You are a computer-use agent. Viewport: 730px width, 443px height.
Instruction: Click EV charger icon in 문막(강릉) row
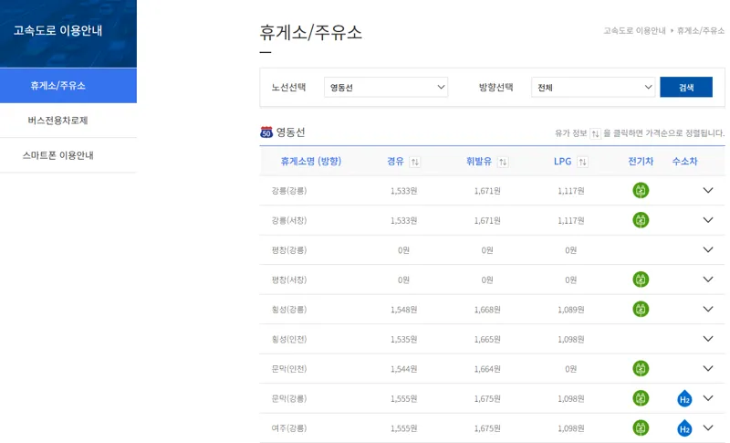(641, 398)
